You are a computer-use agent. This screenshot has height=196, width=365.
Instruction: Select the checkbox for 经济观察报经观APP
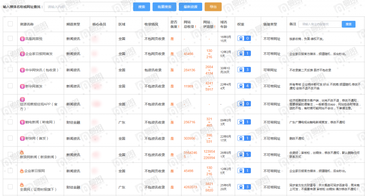click(x=10, y=103)
